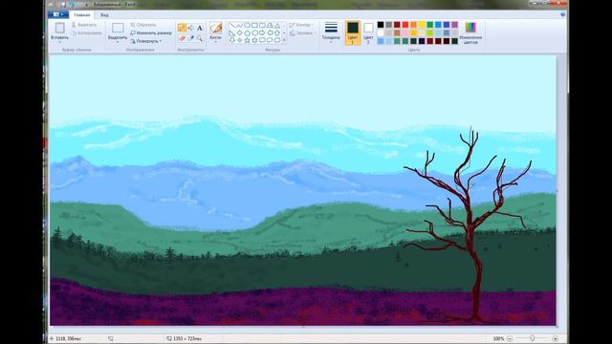
Task: Click the zoom in plus button
Action: click(x=555, y=338)
